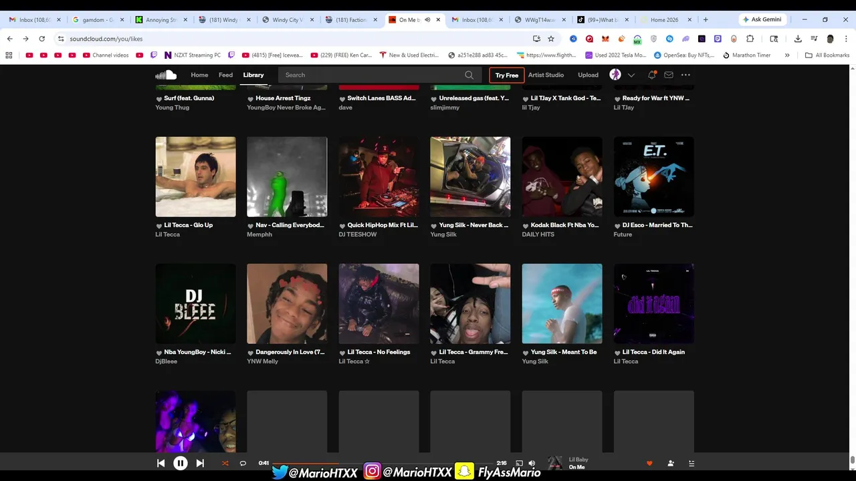Unlike Lil Tecca - Glo Up heart
Image resolution: width=856 pixels, height=481 pixels.
click(159, 226)
